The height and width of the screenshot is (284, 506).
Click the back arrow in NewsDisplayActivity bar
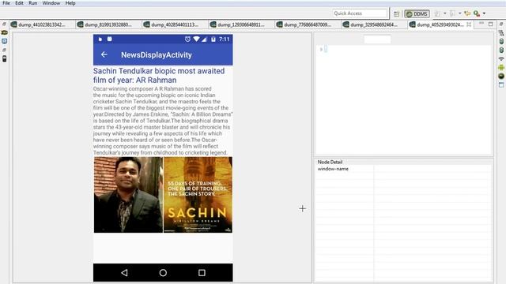[x=104, y=54]
